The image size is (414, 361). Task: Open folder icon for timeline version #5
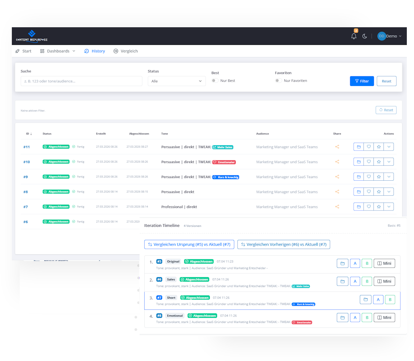tap(343, 263)
